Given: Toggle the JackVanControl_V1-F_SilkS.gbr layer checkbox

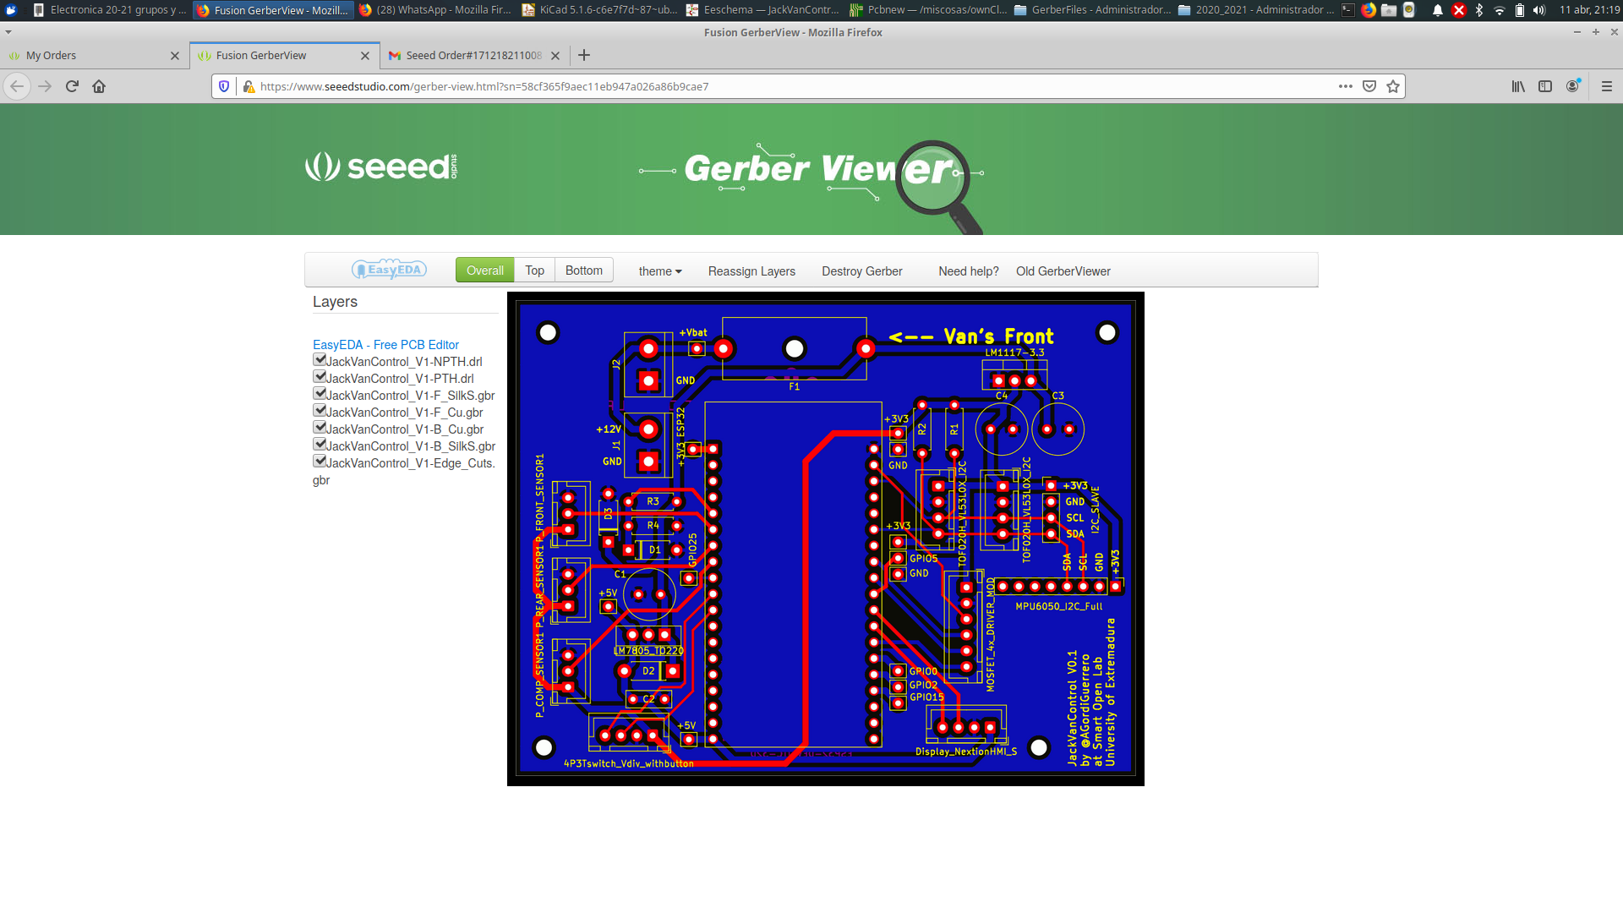Looking at the screenshot, I should coord(320,394).
